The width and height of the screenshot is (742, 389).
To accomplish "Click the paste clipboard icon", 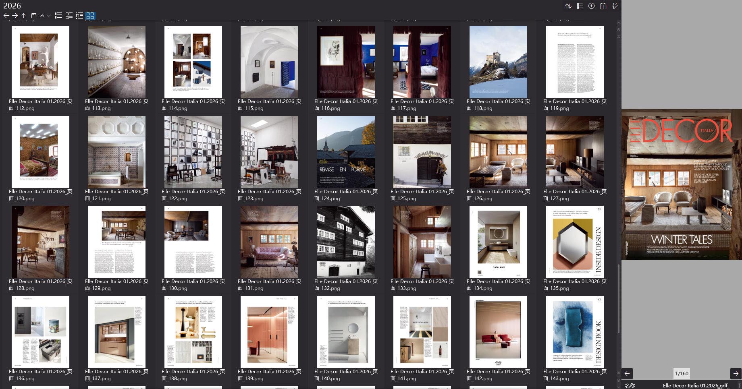I will tap(603, 6).
